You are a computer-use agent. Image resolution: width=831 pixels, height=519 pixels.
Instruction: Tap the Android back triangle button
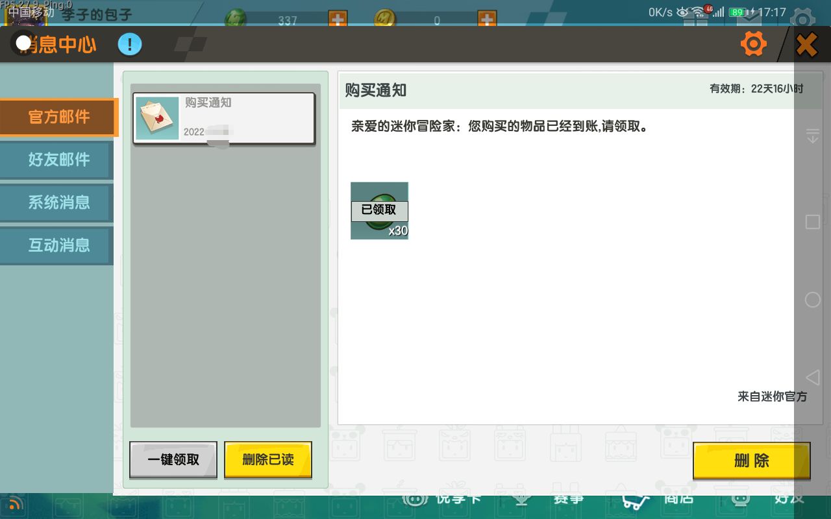(812, 377)
